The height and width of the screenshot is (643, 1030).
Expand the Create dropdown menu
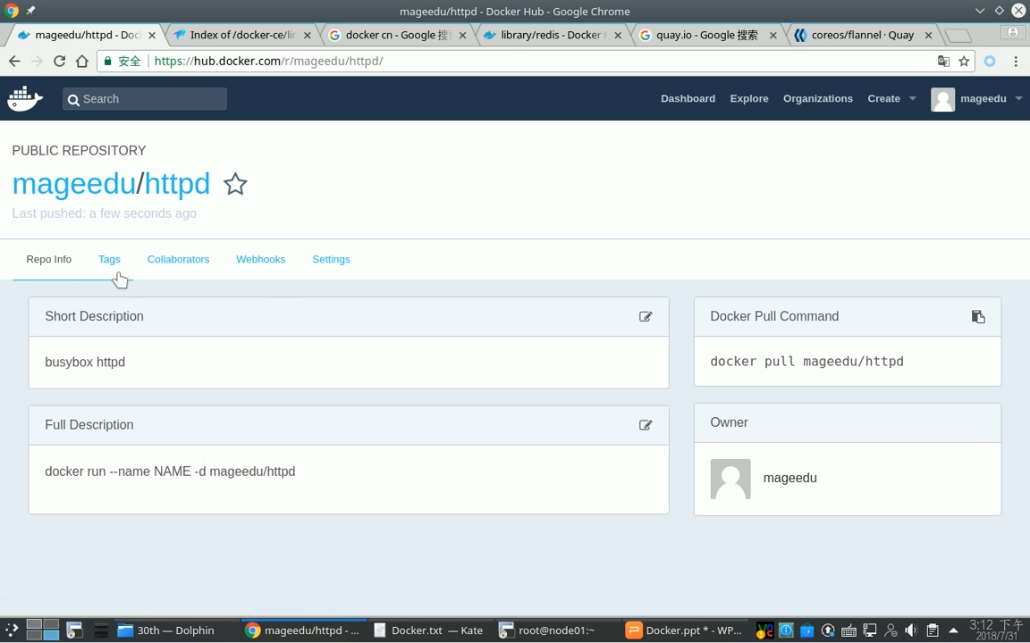tap(891, 98)
